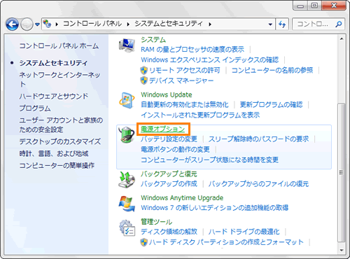Viewport: 350px width, 259px height.
Task: Open the recent pages dropdown arrow
Action: (x=37, y=24)
